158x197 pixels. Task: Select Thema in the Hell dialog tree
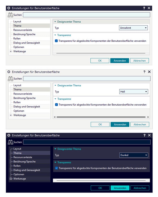pos(17,90)
